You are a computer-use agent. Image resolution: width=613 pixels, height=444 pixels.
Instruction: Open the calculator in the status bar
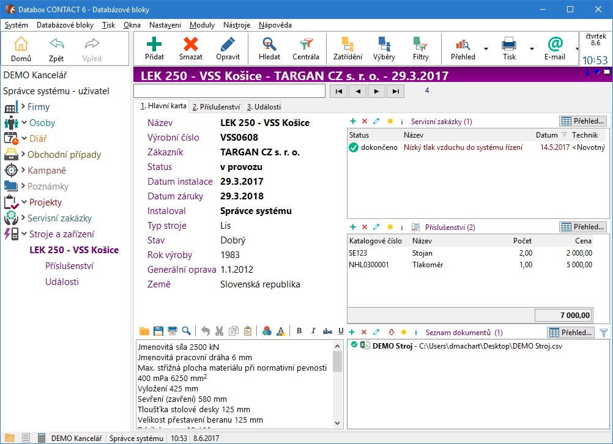pos(41,438)
